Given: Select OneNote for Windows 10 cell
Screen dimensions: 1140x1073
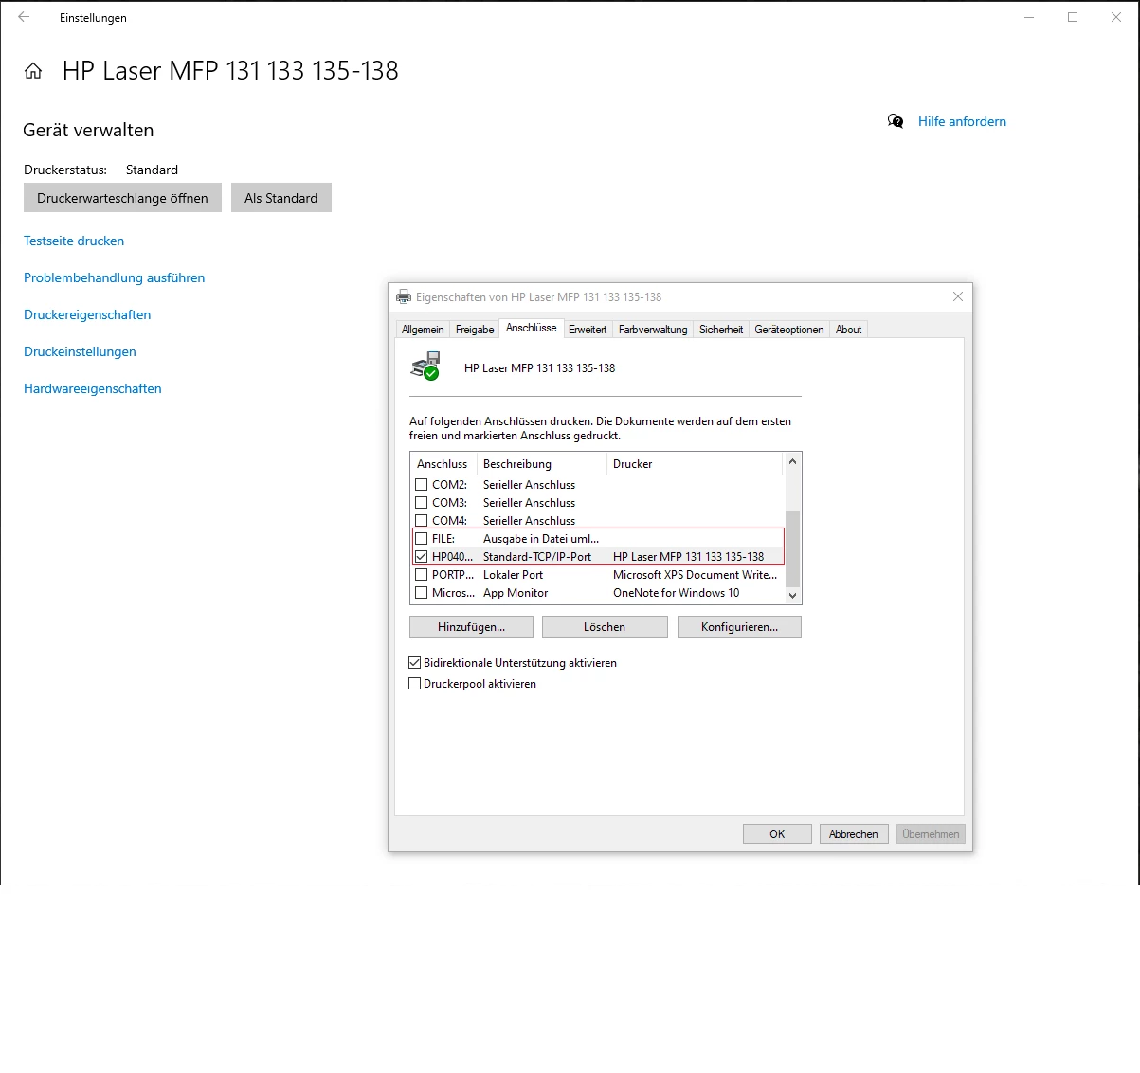Looking at the screenshot, I should (x=677, y=593).
